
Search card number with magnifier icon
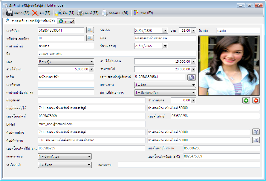(x=90, y=30)
